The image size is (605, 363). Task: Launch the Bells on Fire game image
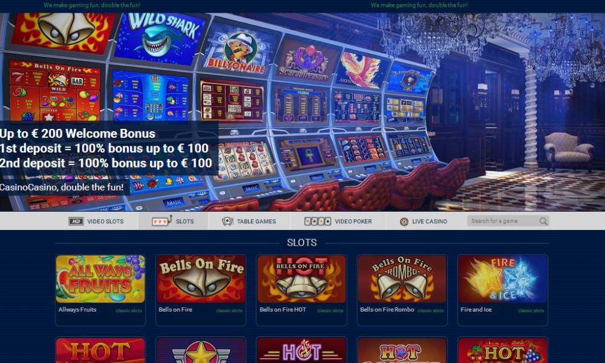point(201,278)
